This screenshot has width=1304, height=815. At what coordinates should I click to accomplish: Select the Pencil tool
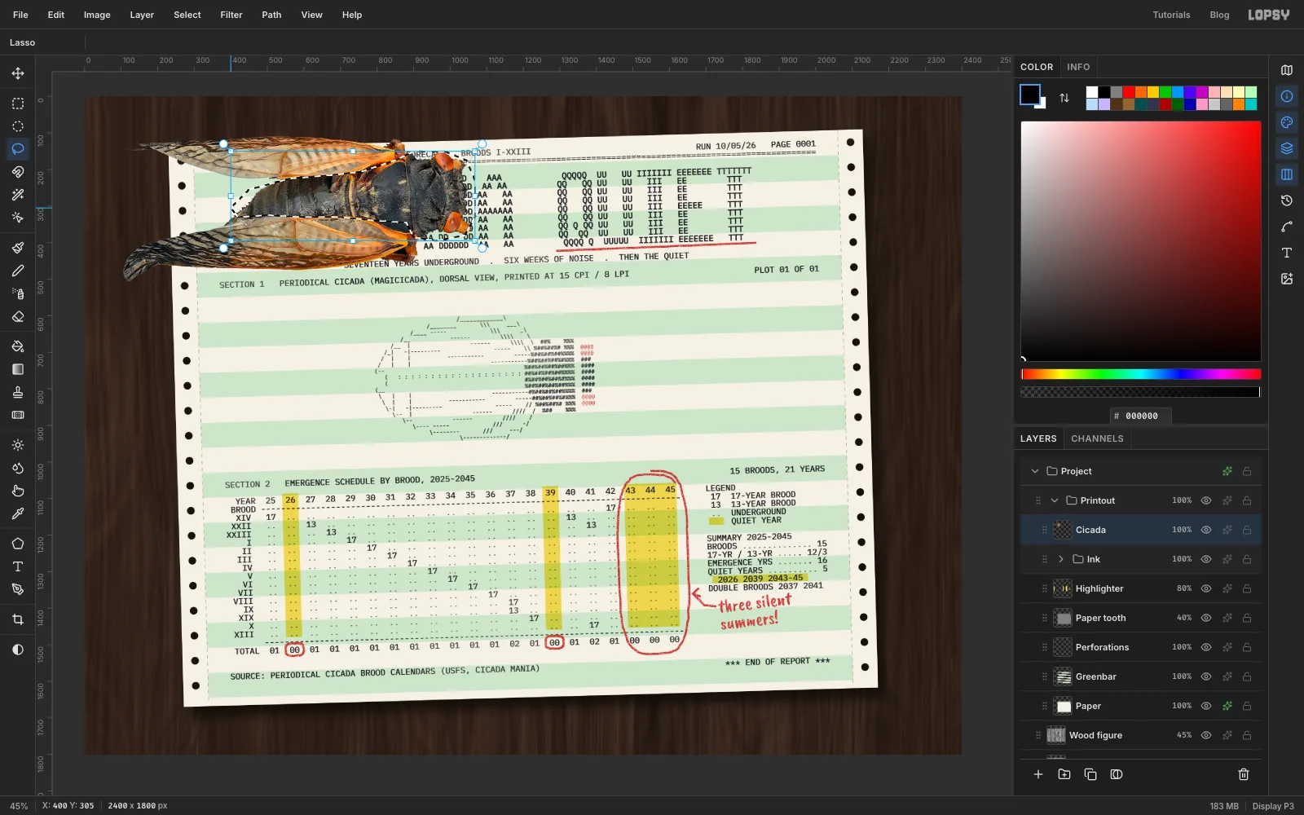click(x=18, y=271)
